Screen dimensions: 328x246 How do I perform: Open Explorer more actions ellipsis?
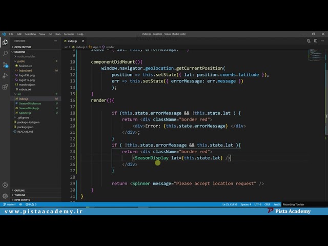point(55,41)
